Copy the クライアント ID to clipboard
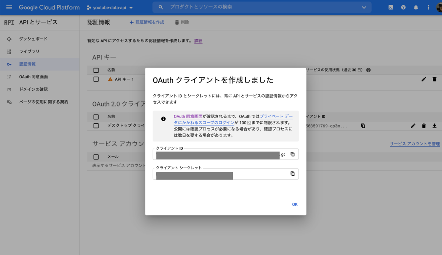This screenshot has width=442, height=255. [x=293, y=154]
